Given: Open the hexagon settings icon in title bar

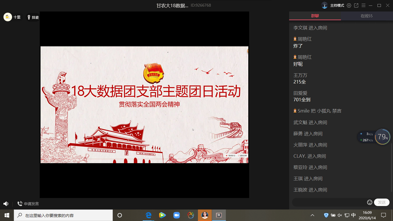Looking at the screenshot, I should (x=349, y=5).
